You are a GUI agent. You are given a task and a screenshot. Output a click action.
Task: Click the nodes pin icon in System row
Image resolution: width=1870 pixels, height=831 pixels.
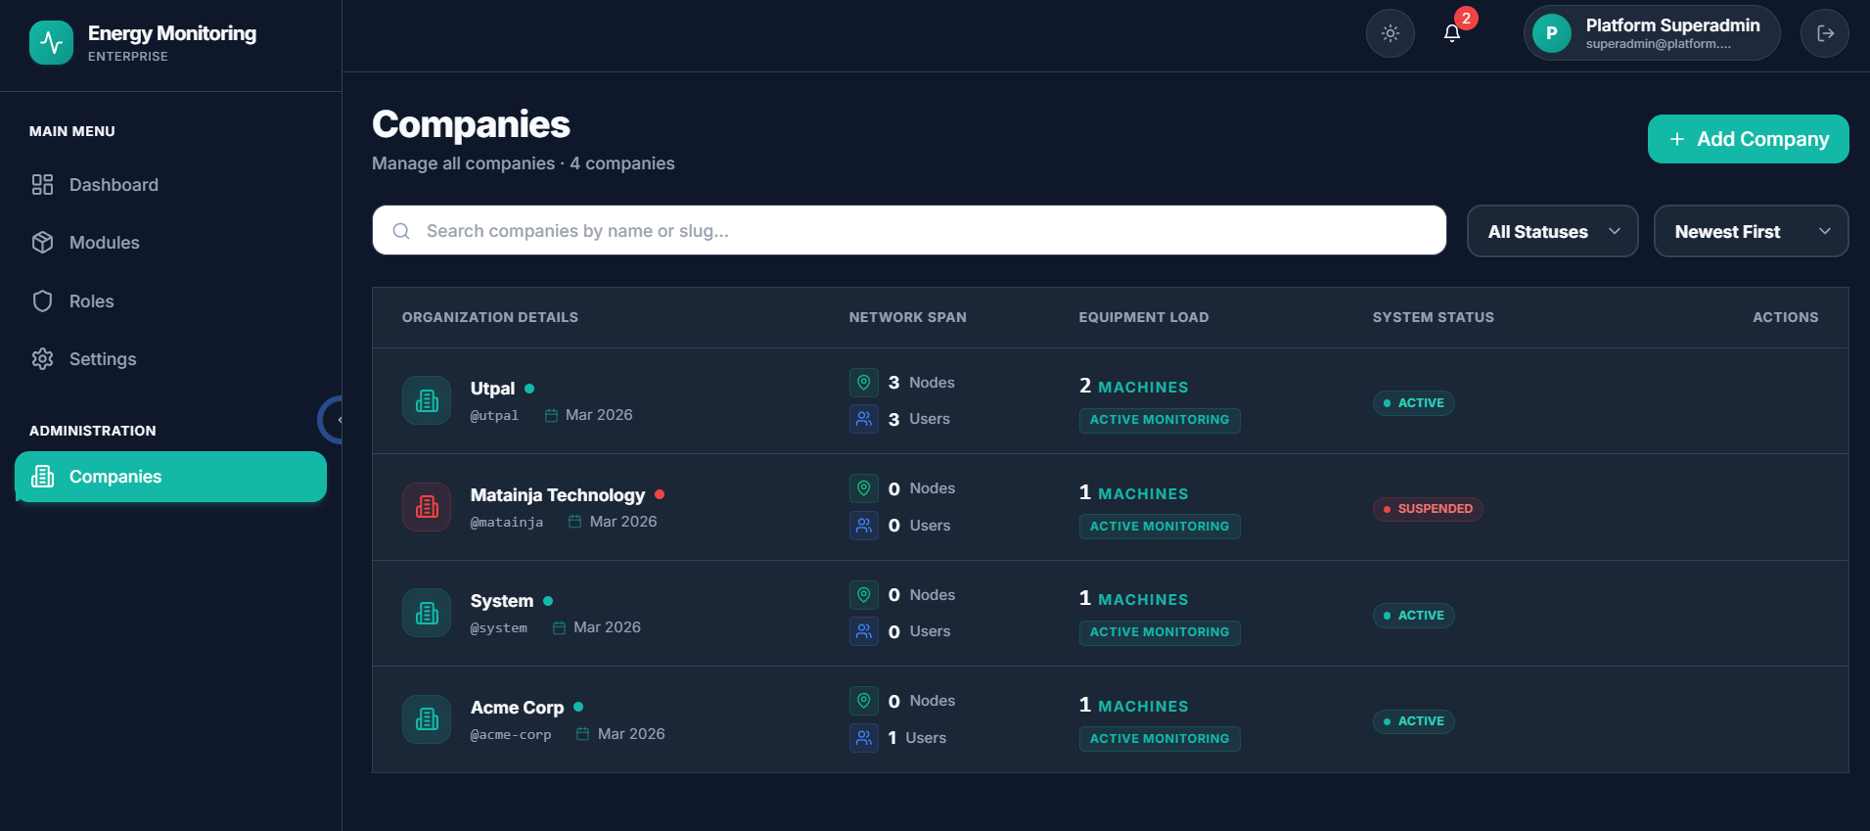[x=864, y=595]
